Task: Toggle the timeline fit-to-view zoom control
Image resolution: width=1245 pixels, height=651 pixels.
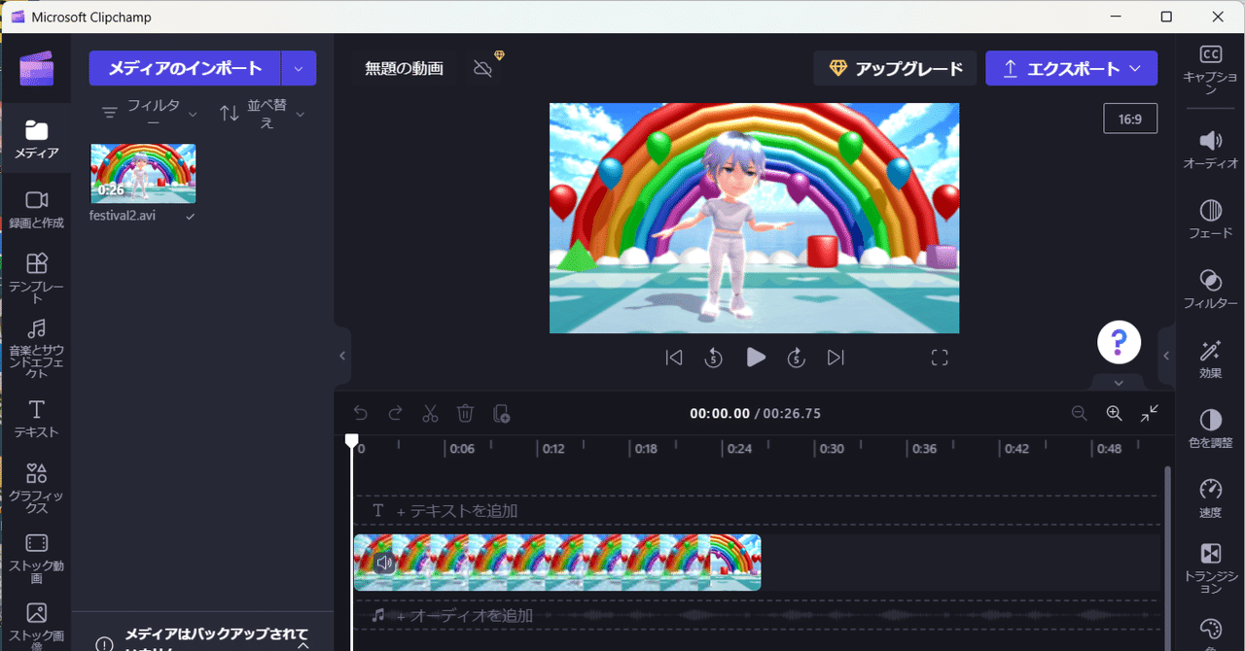Action: point(1149,413)
